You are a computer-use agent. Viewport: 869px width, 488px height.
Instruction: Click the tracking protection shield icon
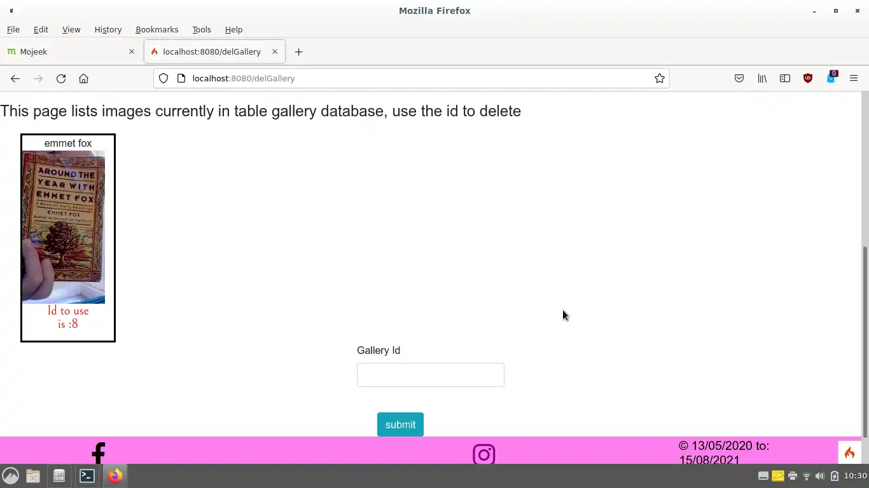tap(163, 78)
